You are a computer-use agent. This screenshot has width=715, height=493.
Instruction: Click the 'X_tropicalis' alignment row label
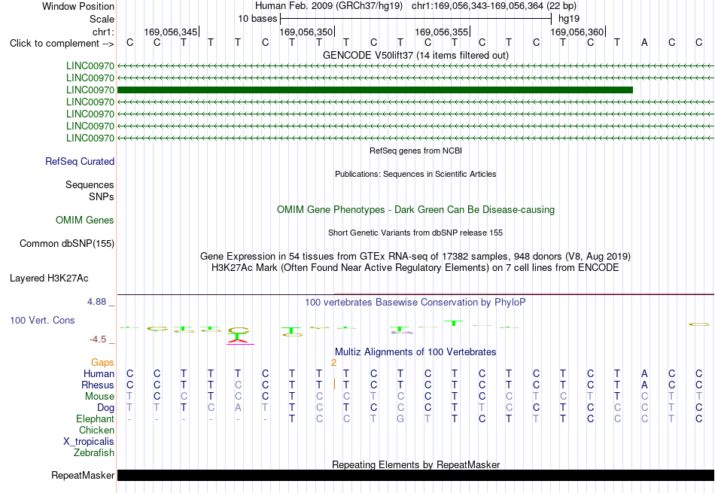(x=89, y=442)
